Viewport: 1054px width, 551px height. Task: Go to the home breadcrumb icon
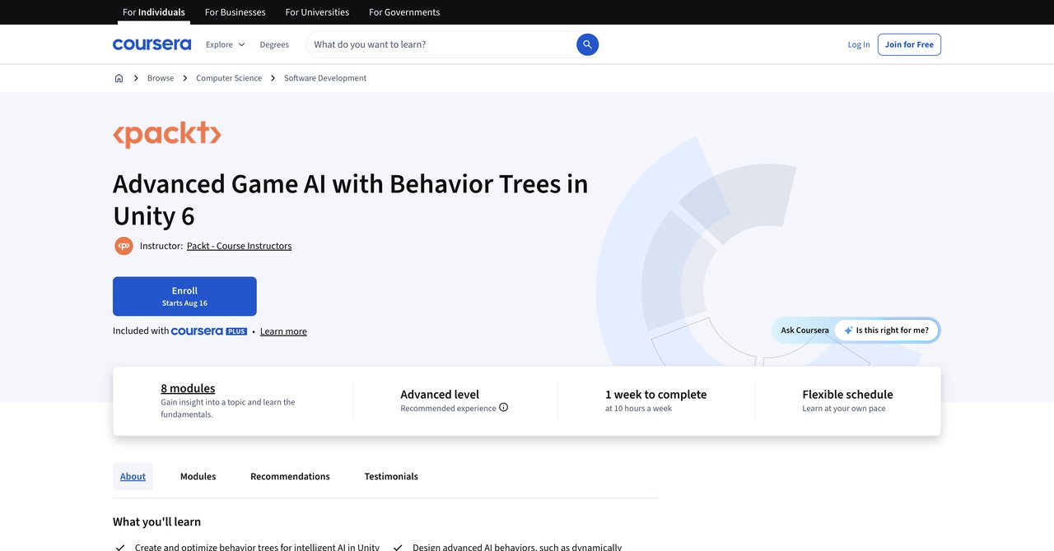click(x=119, y=78)
